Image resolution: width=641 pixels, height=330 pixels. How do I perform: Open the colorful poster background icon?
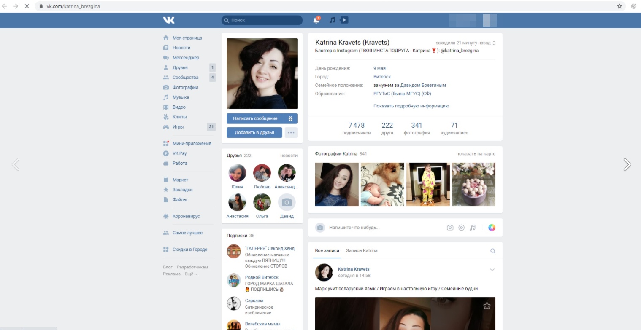[x=492, y=228]
